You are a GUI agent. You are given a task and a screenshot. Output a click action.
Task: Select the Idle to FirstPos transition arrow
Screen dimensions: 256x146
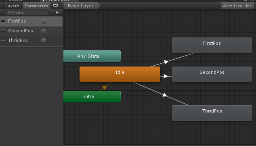[x=166, y=62]
